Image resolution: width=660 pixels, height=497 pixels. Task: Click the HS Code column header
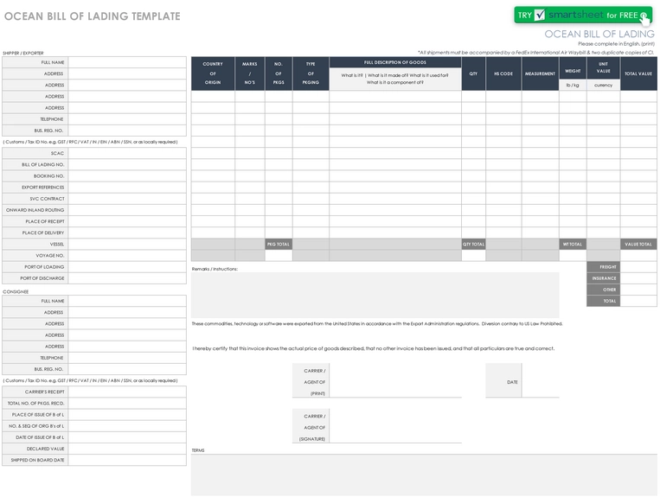(x=503, y=73)
